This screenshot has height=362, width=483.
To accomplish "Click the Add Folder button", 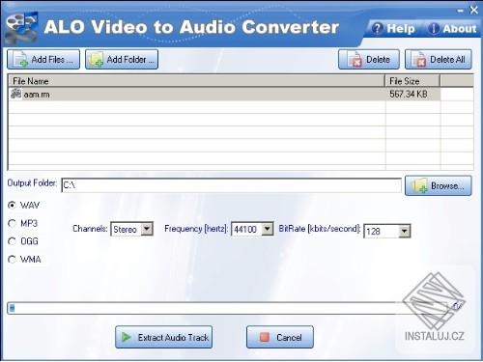I will 122,59.
